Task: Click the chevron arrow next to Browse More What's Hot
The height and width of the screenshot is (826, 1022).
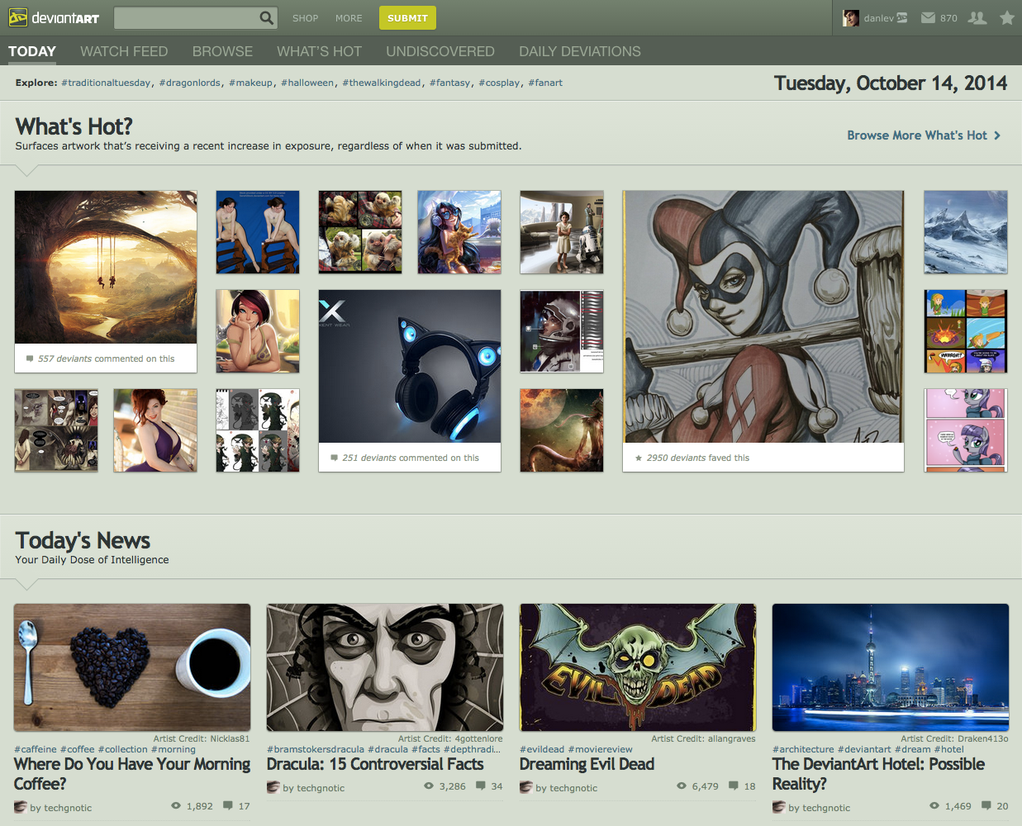Action: (x=997, y=135)
